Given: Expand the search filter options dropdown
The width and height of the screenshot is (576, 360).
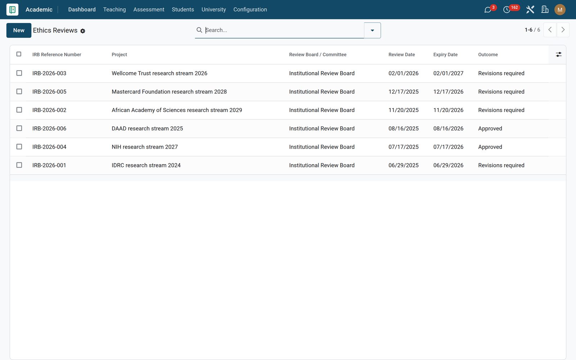Looking at the screenshot, I should [x=372, y=30].
